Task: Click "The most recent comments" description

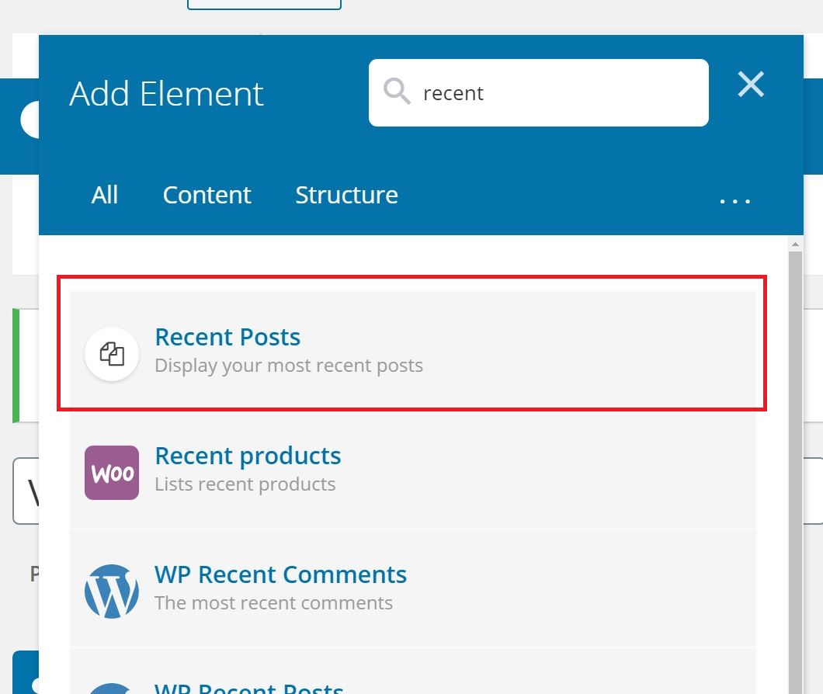Action: 273,602
